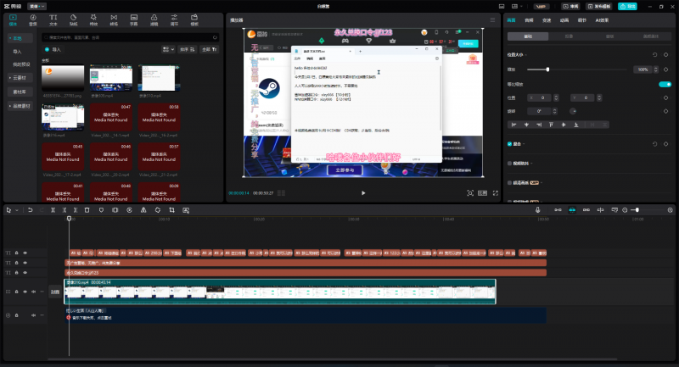This screenshot has width=679, height=367.
Task: Click the Import (导入) button in media panel
Action: pyautogui.click(x=55, y=50)
